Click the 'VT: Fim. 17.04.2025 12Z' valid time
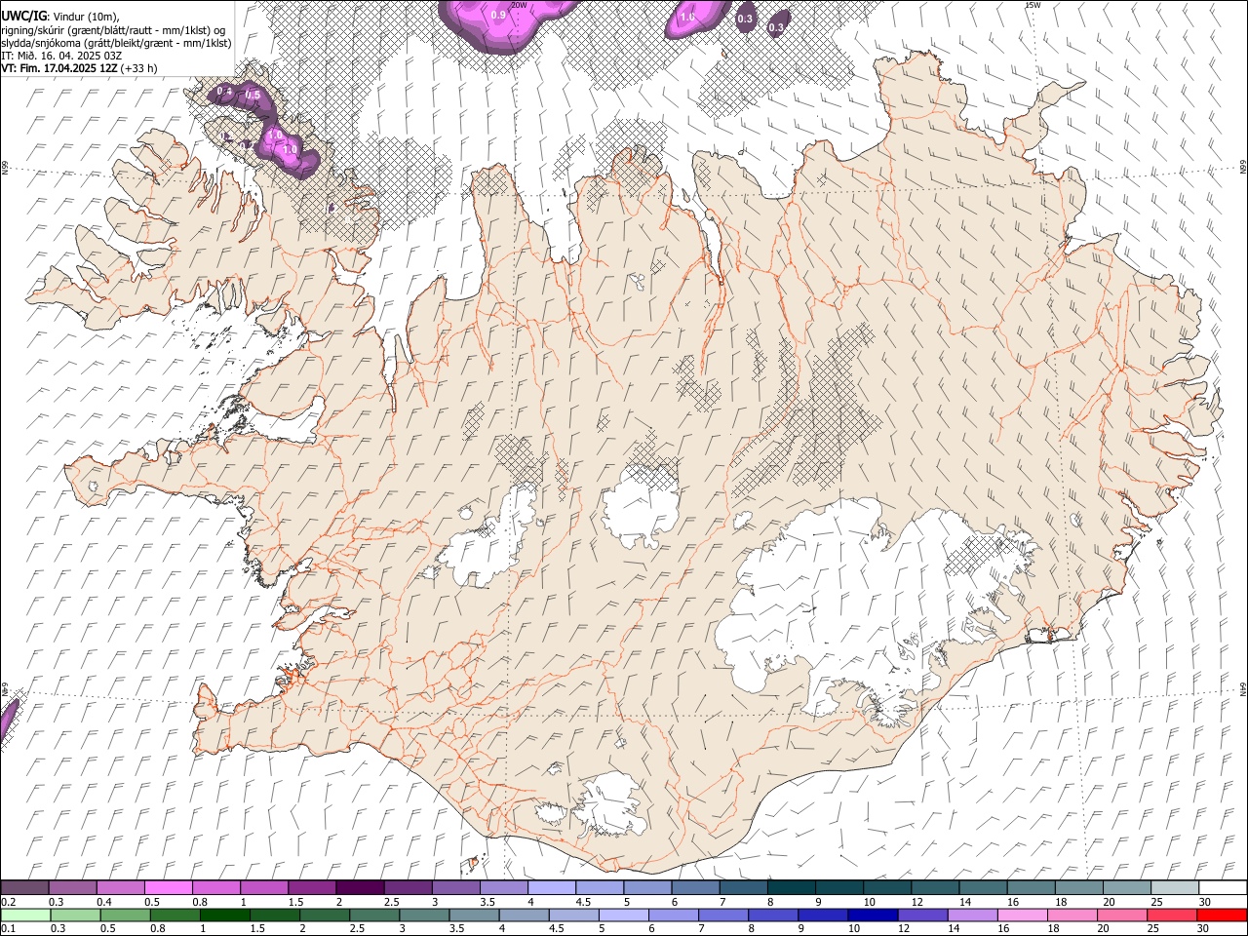Image resolution: width=1248 pixels, height=936 pixels. [x=59, y=68]
